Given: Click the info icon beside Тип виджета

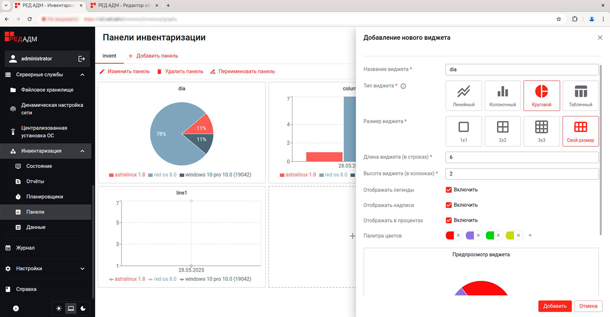Looking at the screenshot, I should coord(403,86).
